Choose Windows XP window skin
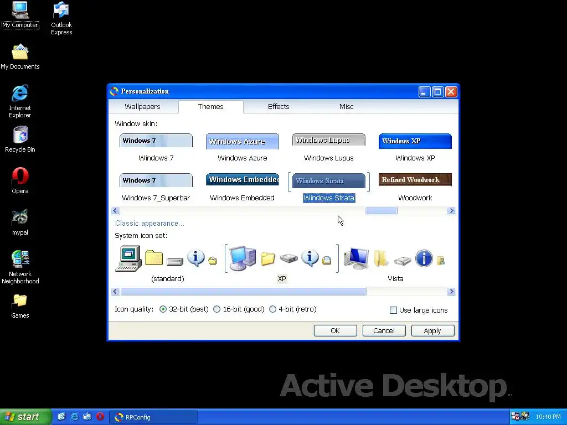The image size is (567, 425). click(x=415, y=148)
